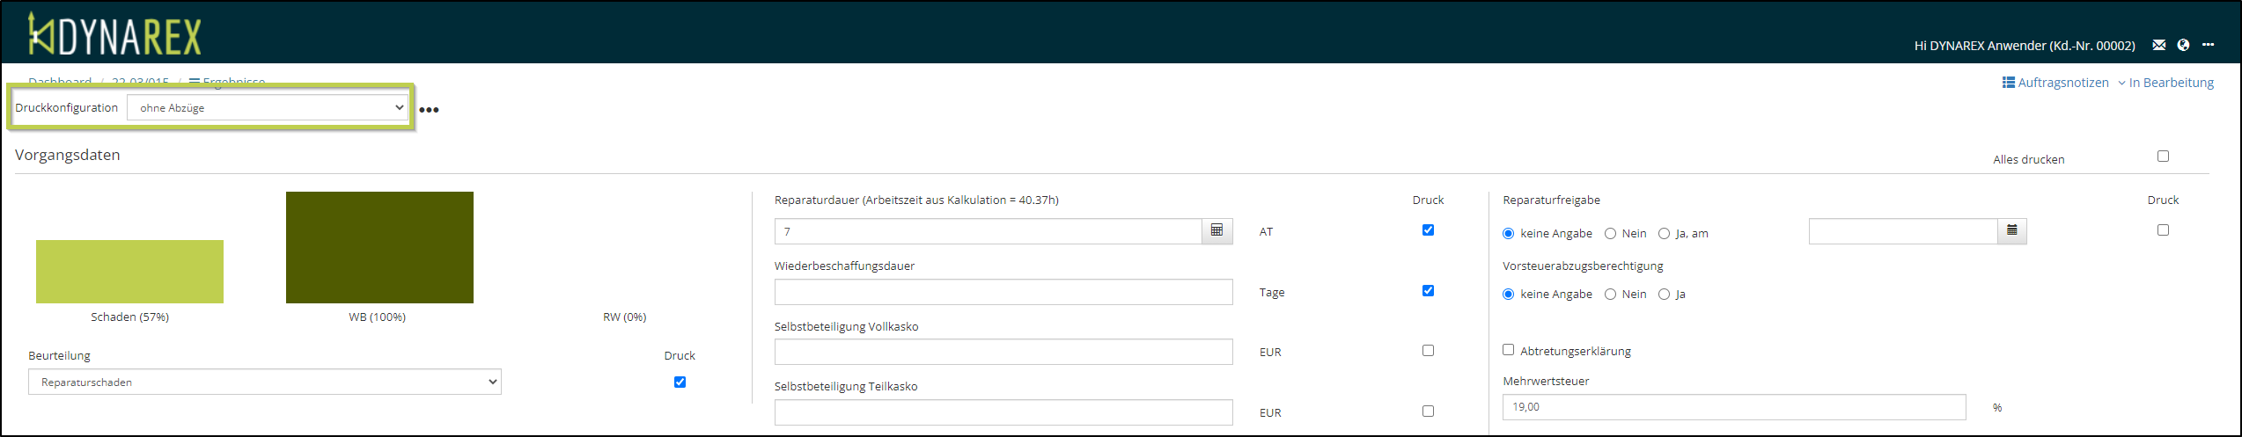
Task: Click the Auftragsnotizen list icon
Action: [2008, 83]
